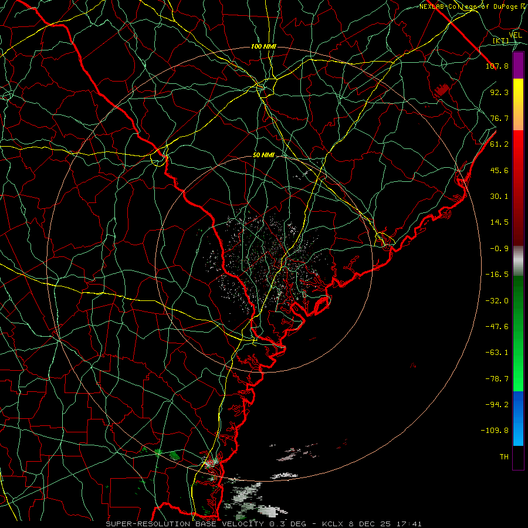
Task: Select the -63.1 velocity scale value
Action: [x=497, y=353]
